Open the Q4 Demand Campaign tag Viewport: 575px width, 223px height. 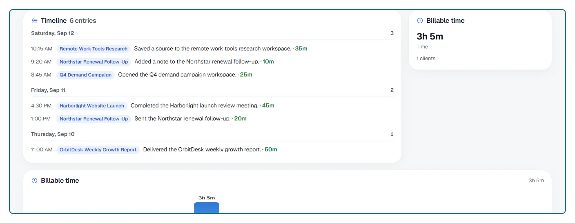tap(85, 75)
